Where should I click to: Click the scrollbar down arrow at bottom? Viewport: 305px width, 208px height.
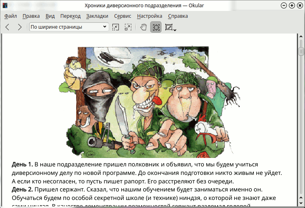click(301, 203)
